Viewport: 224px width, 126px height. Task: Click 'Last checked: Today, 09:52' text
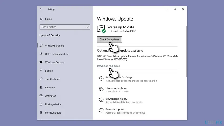(122, 31)
